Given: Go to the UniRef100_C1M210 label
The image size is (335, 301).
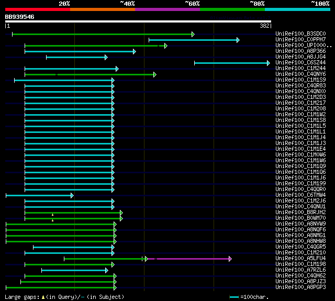Looking at the screenshot, I should pyautogui.click(x=300, y=253).
